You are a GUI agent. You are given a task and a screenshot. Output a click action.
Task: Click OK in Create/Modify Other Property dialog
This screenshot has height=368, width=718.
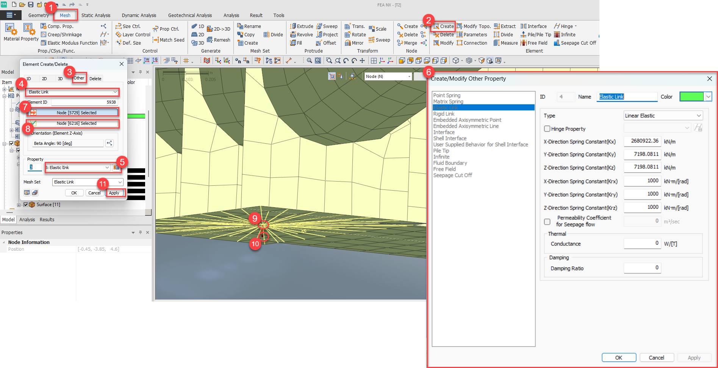click(618, 357)
